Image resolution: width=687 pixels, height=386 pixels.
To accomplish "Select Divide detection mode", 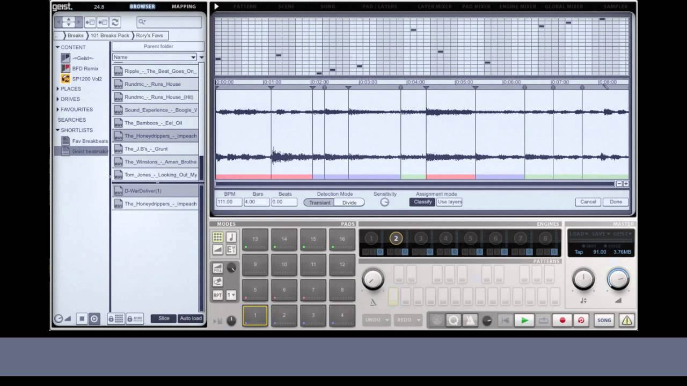I will [349, 203].
